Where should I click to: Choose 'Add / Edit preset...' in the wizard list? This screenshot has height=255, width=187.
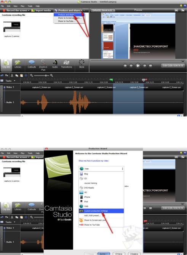[101, 215]
